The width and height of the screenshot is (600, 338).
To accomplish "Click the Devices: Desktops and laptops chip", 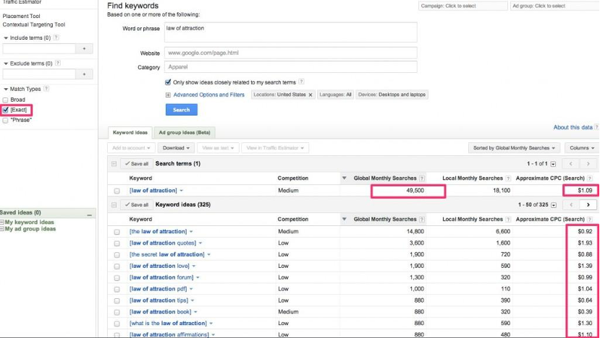I will coord(392,95).
